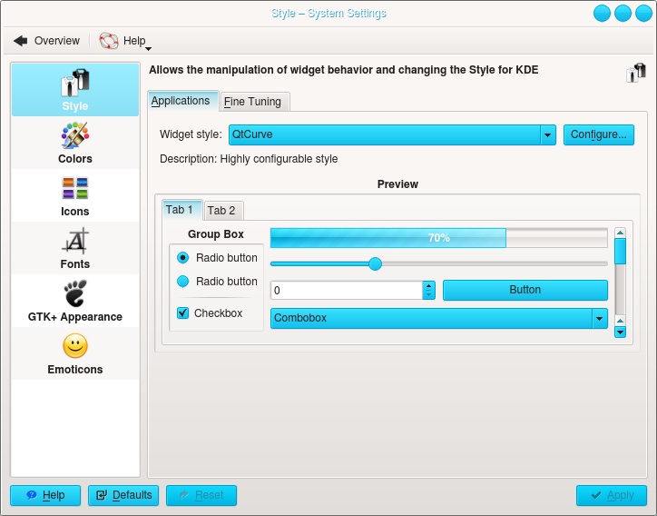Click the Apply button
The image size is (657, 516).
click(x=612, y=495)
